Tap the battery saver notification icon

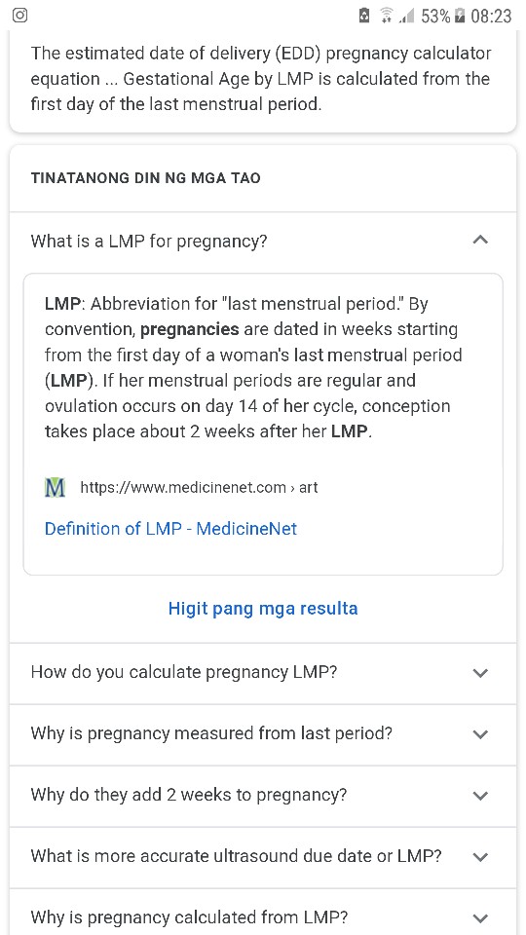(x=363, y=16)
